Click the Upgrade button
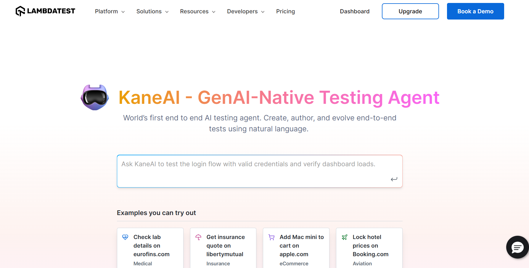The height and width of the screenshot is (268, 529). 410,12
